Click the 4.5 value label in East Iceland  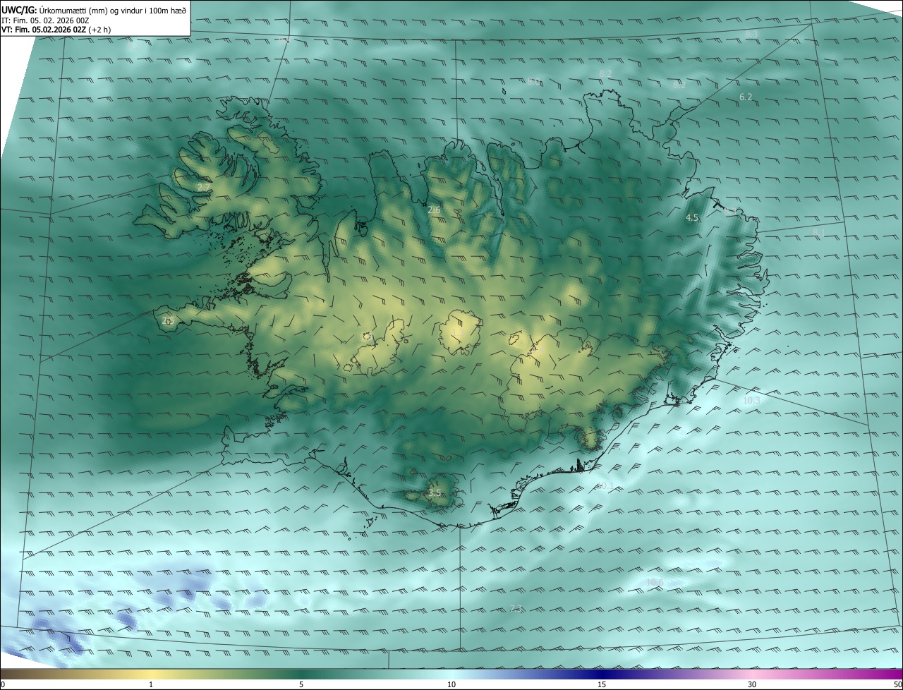tap(692, 218)
